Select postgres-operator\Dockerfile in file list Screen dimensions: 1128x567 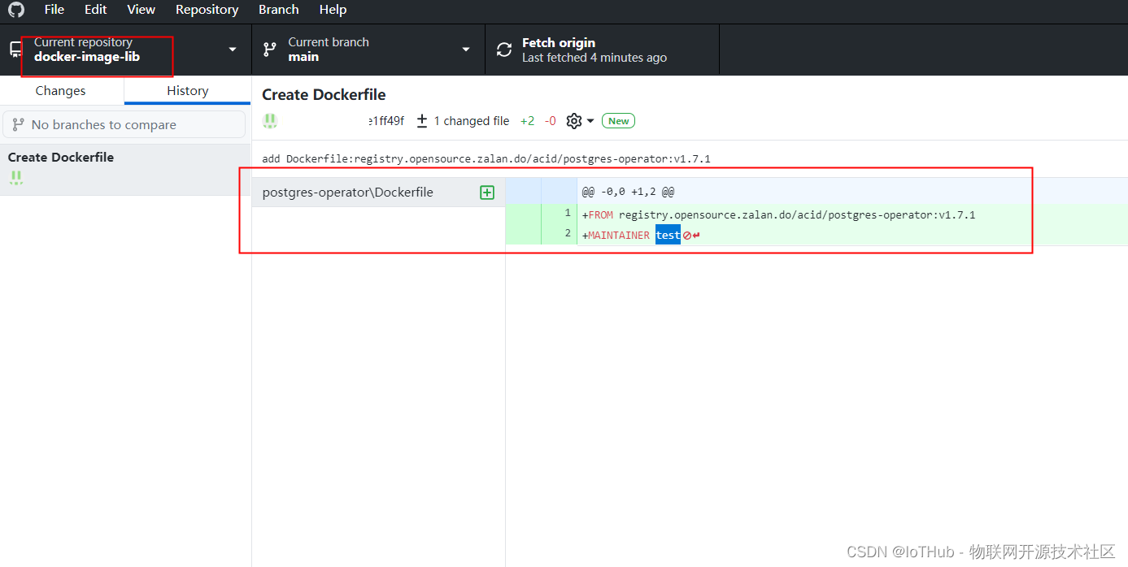point(378,193)
